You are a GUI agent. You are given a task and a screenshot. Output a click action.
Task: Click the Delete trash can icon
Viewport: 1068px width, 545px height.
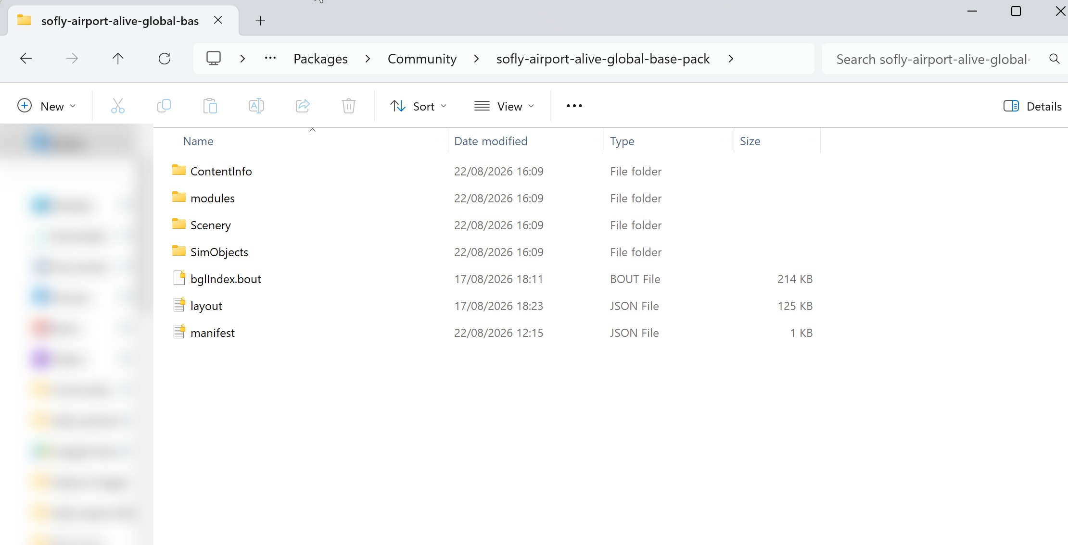(x=349, y=106)
